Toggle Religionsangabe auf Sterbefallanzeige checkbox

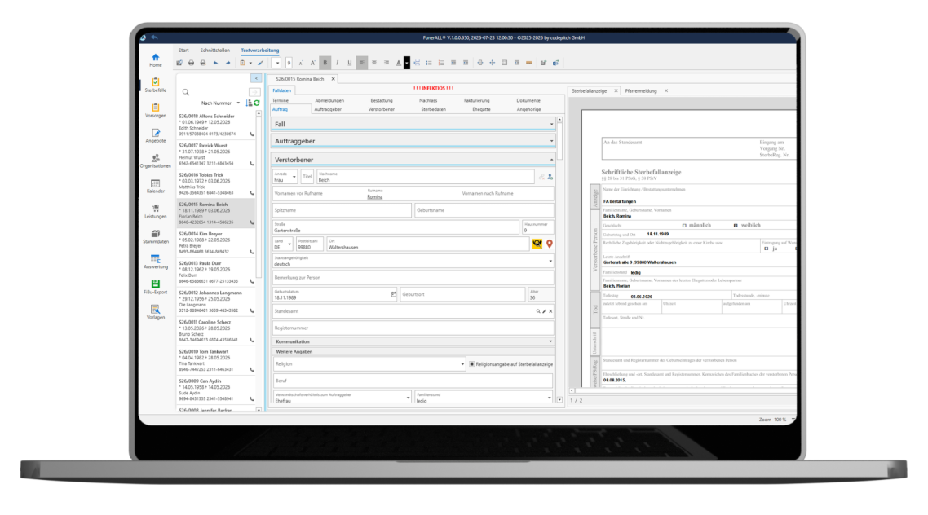pyautogui.click(x=471, y=364)
